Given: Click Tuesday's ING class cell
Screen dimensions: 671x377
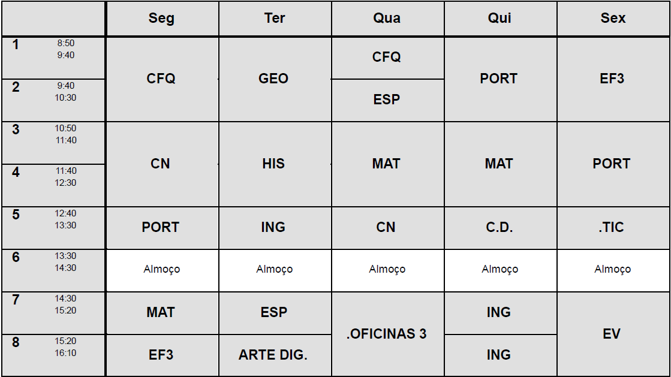Looking at the screenshot, I should click(x=274, y=227).
